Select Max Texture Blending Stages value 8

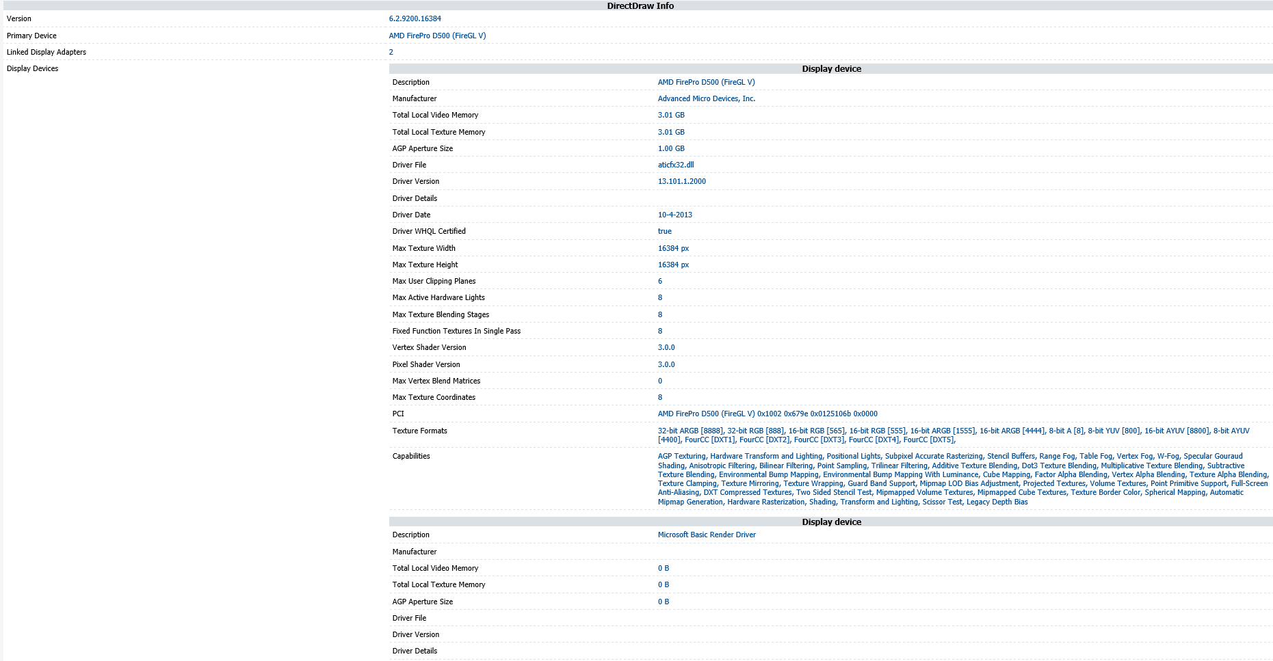pos(660,314)
